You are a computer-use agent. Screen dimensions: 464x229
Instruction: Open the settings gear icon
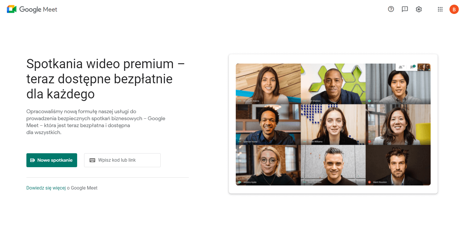tap(419, 9)
